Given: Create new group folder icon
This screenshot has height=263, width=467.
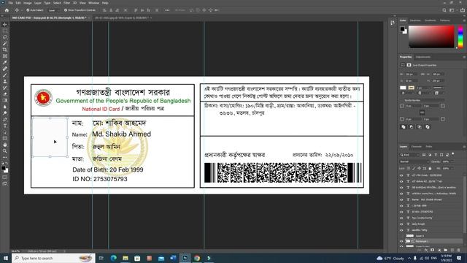Looking at the screenshot, I should click(x=446, y=250).
